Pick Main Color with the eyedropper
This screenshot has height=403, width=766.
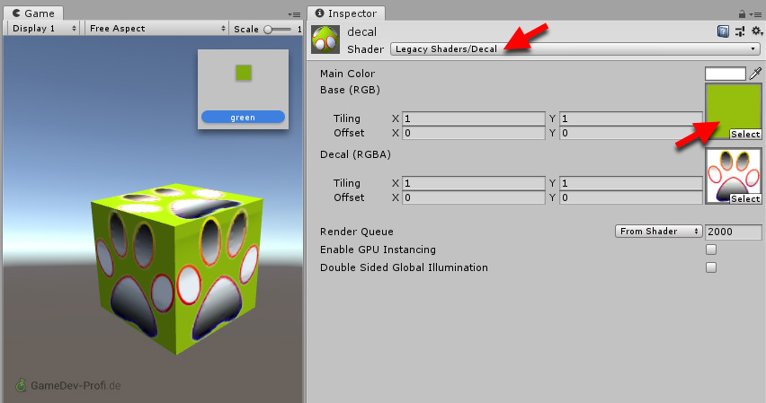click(x=755, y=74)
